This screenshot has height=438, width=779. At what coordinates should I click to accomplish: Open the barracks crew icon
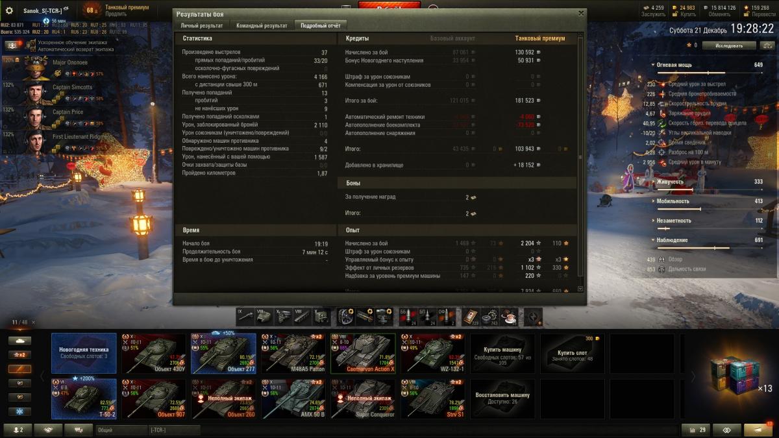coord(14,45)
